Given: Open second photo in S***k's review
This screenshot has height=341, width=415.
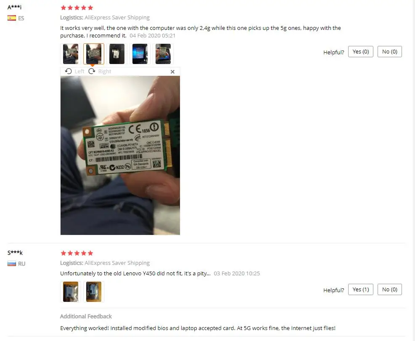Looking at the screenshot, I should [x=94, y=292].
